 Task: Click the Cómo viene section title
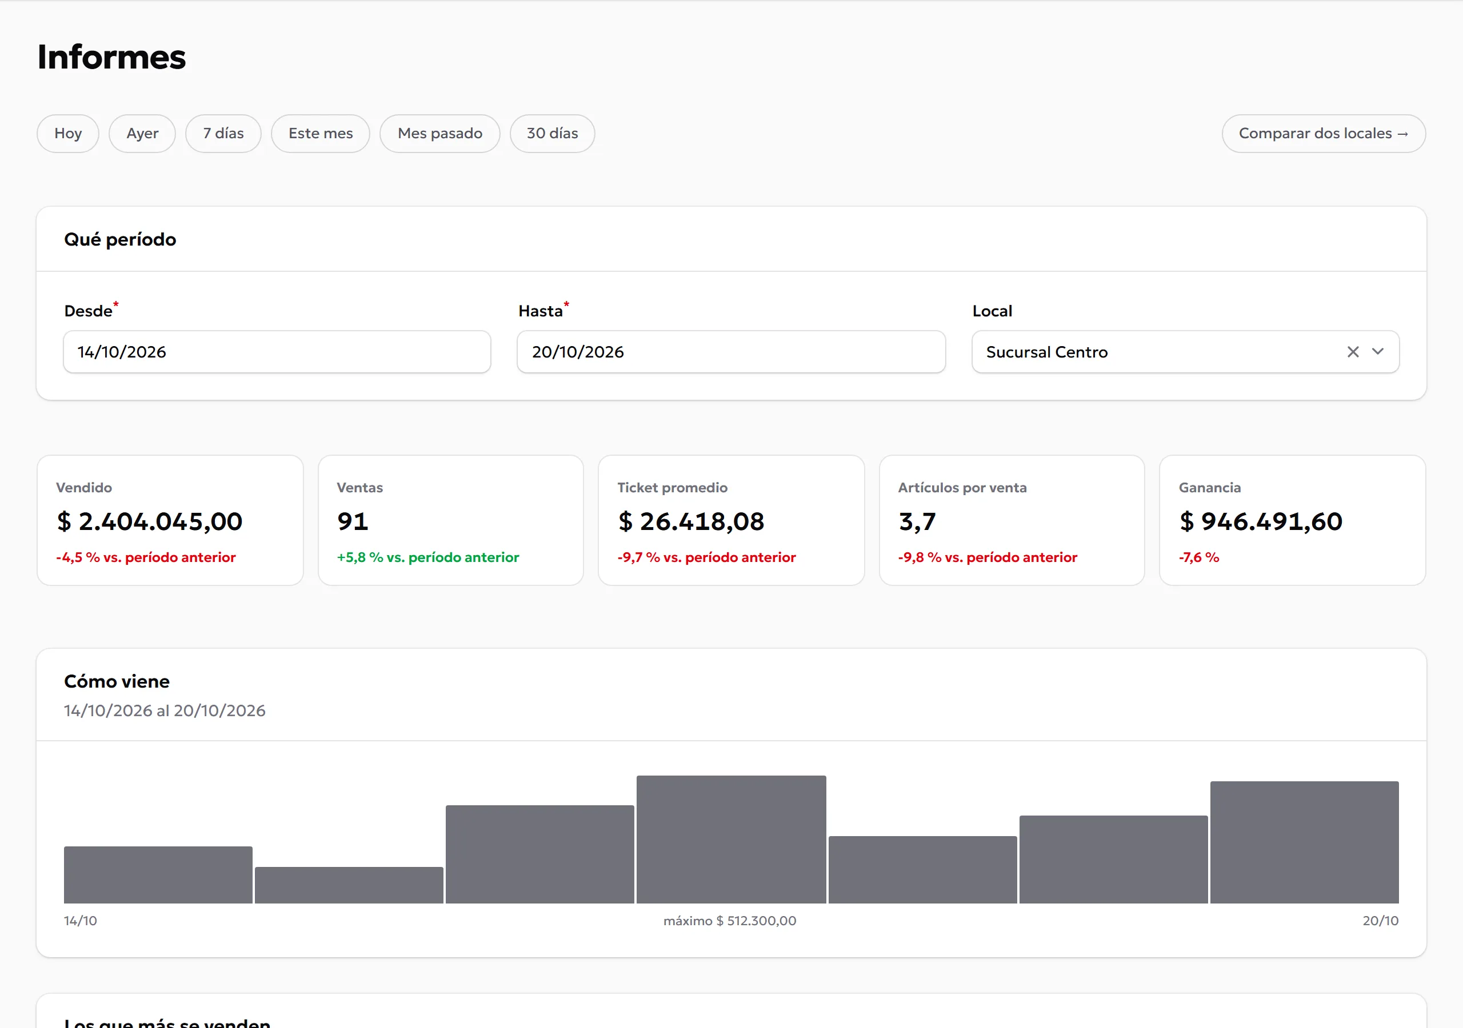[117, 681]
